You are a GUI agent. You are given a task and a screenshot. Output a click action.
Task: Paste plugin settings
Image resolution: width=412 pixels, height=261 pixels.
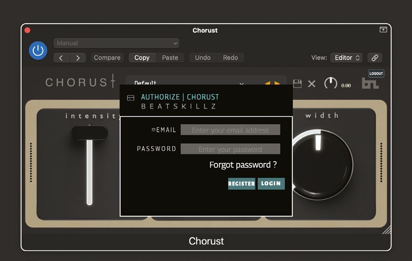tap(170, 58)
